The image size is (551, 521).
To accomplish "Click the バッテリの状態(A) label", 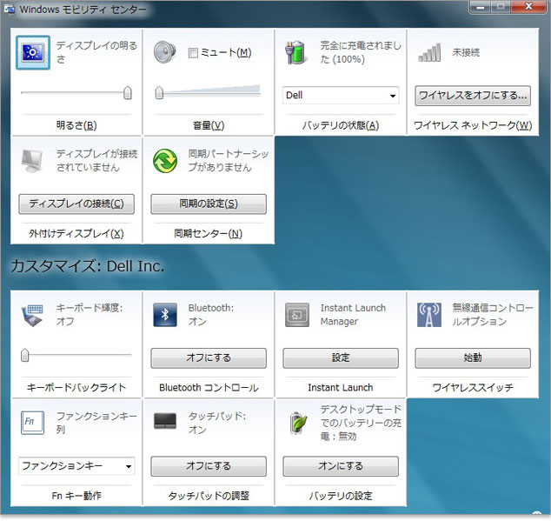I will tap(341, 125).
